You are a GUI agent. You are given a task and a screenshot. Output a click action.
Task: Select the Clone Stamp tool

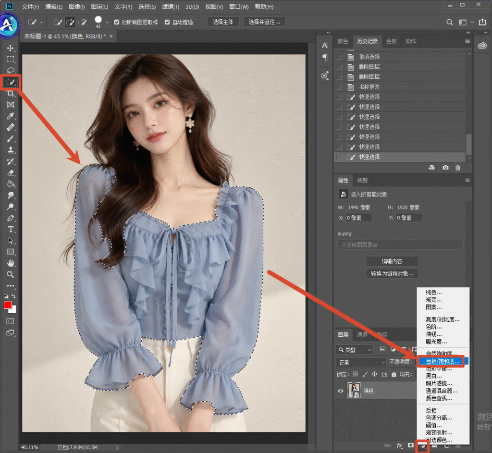click(x=11, y=150)
